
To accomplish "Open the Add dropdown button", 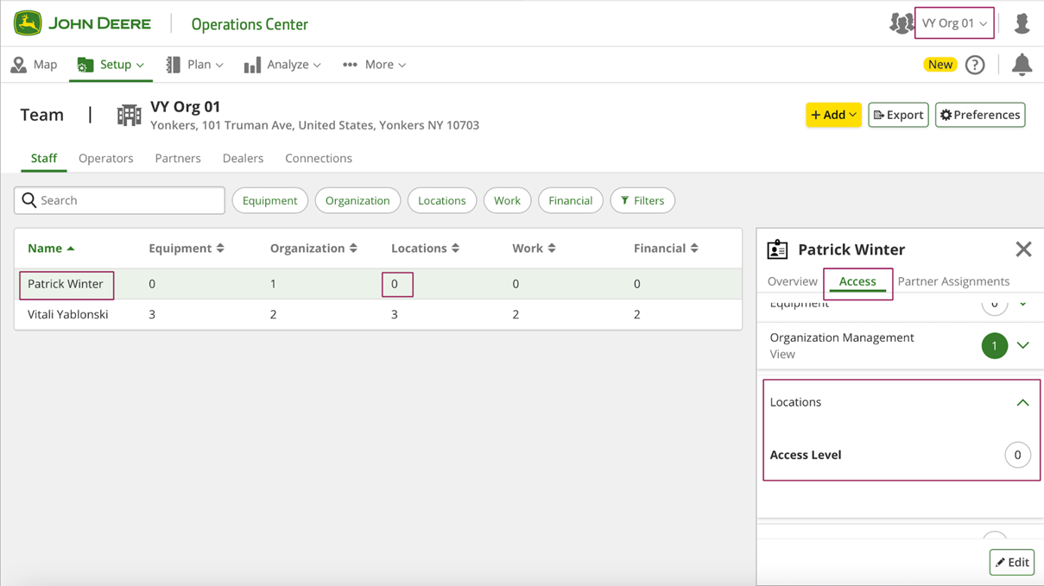I will pyautogui.click(x=833, y=115).
